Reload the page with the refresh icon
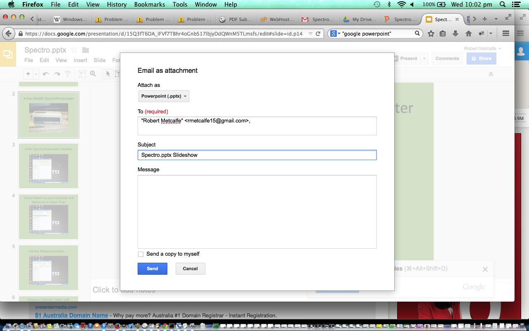This screenshot has height=331, width=529. tap(318, 34)
